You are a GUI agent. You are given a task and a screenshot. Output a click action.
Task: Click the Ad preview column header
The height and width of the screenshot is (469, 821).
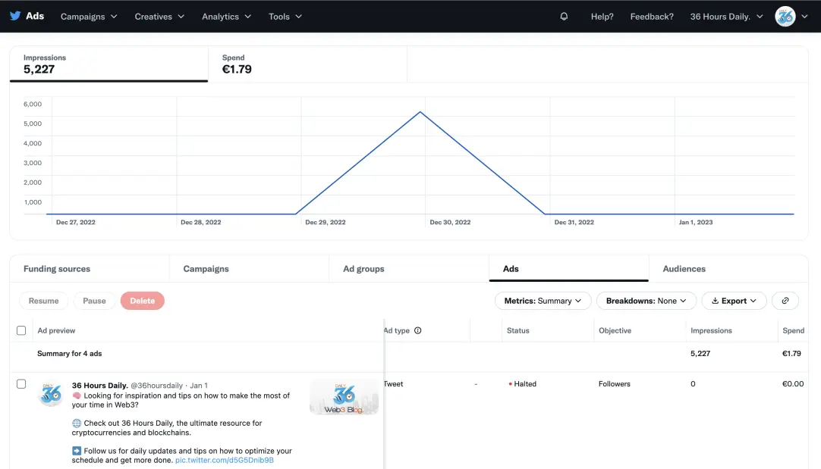[x=57, y=330]
